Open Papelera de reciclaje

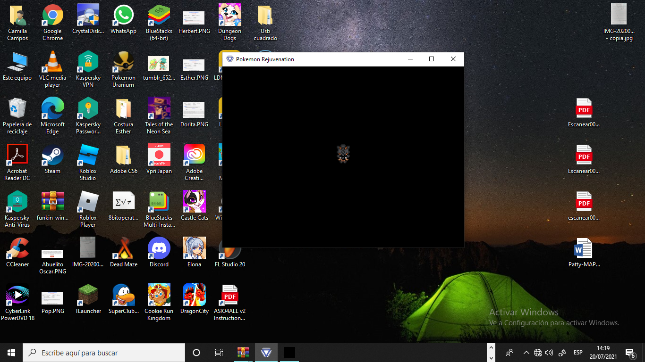click(17, 109)
